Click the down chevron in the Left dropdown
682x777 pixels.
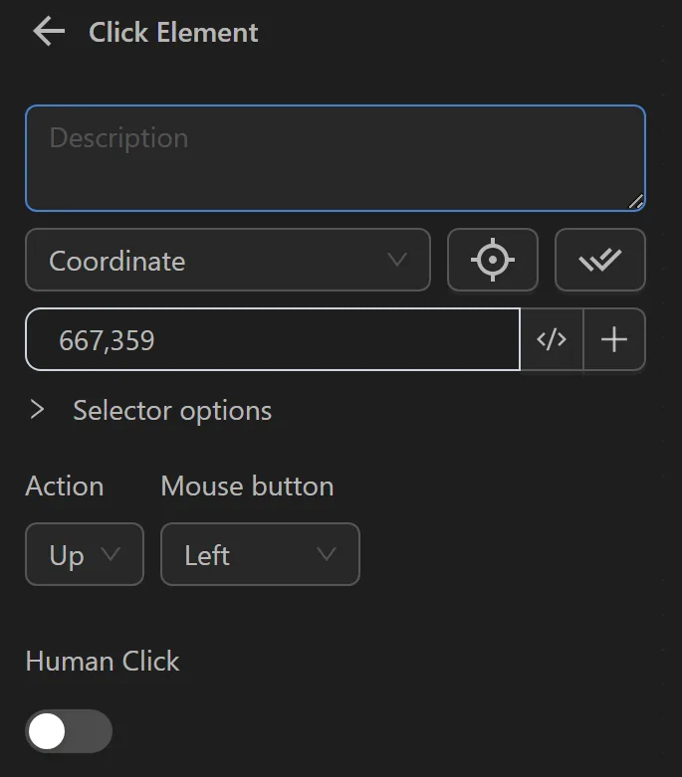pos(326,555)
